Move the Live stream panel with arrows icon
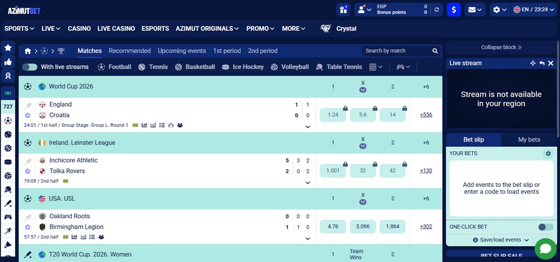560x262 pixels. pos(533,63)
